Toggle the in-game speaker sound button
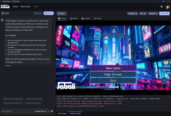Image resolution: width=171 pixels, height=116 pixels. [x=164, y=80]
